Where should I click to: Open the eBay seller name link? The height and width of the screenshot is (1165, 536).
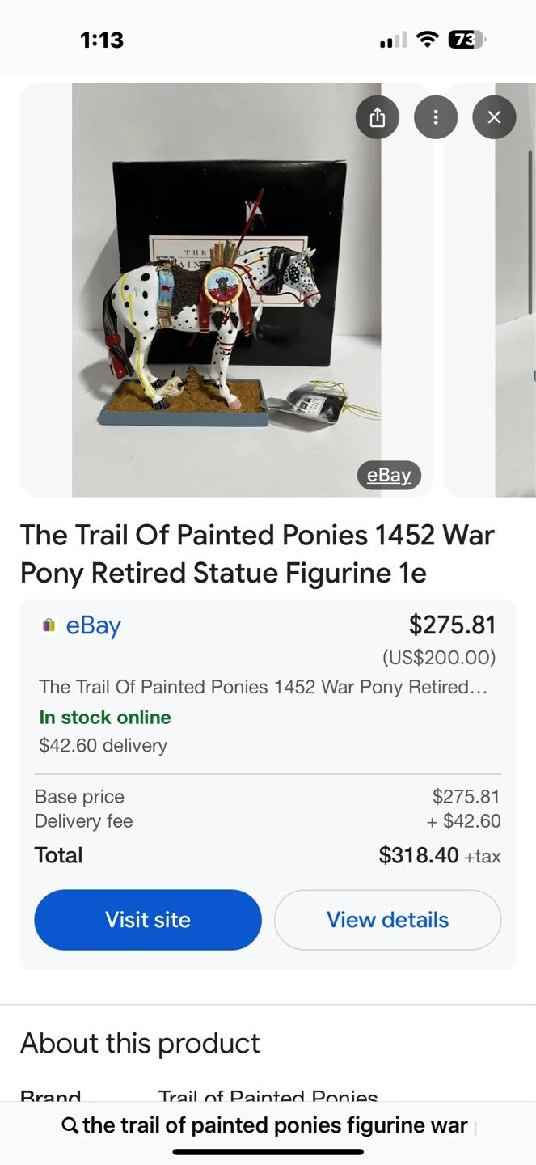[93, 625]
